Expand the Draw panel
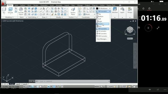 [x=45, y=17]
